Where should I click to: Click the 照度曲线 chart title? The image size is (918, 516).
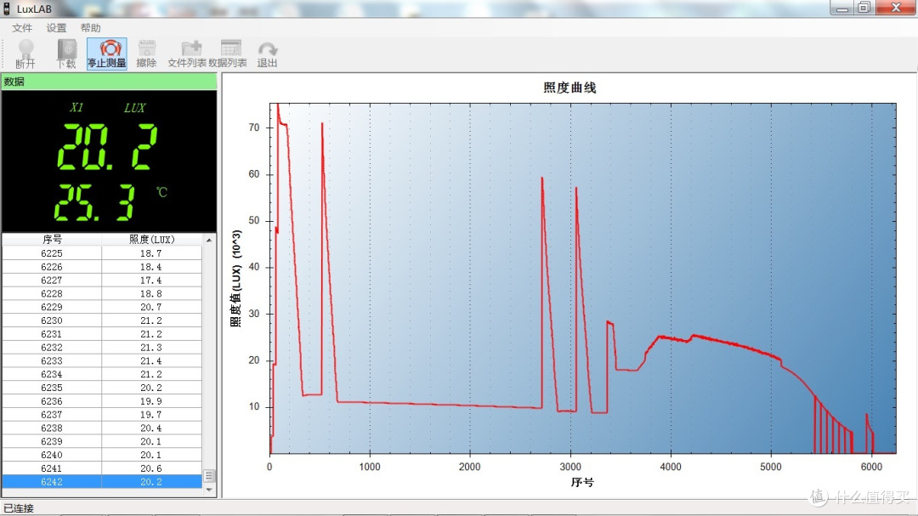[x=569, y=88]
